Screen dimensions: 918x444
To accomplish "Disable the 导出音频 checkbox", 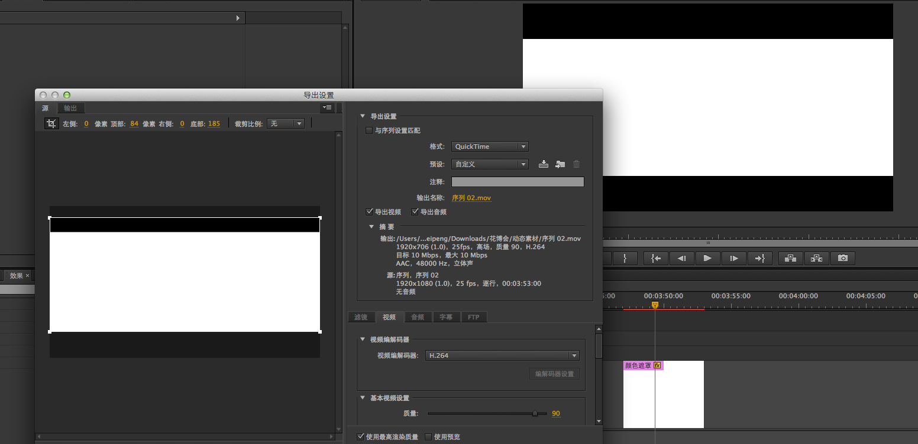I will (x=415, y=211).
